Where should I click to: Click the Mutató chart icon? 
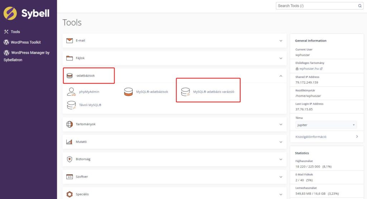click(69, 142)
